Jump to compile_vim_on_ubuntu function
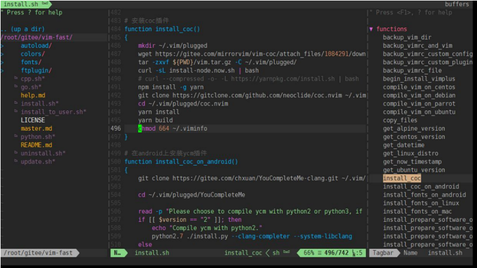This screenshot has height=268, width=477. pyautogui.click(x=419, y=112)
